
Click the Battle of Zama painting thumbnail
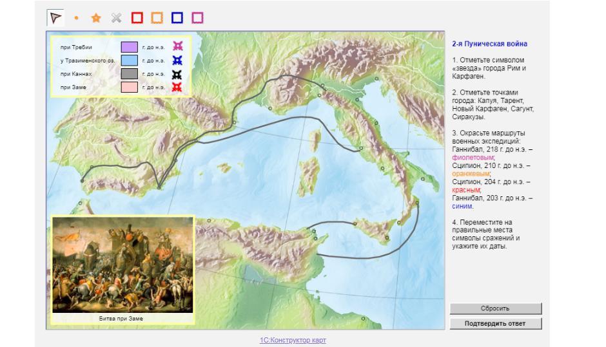tap(122, 265)
